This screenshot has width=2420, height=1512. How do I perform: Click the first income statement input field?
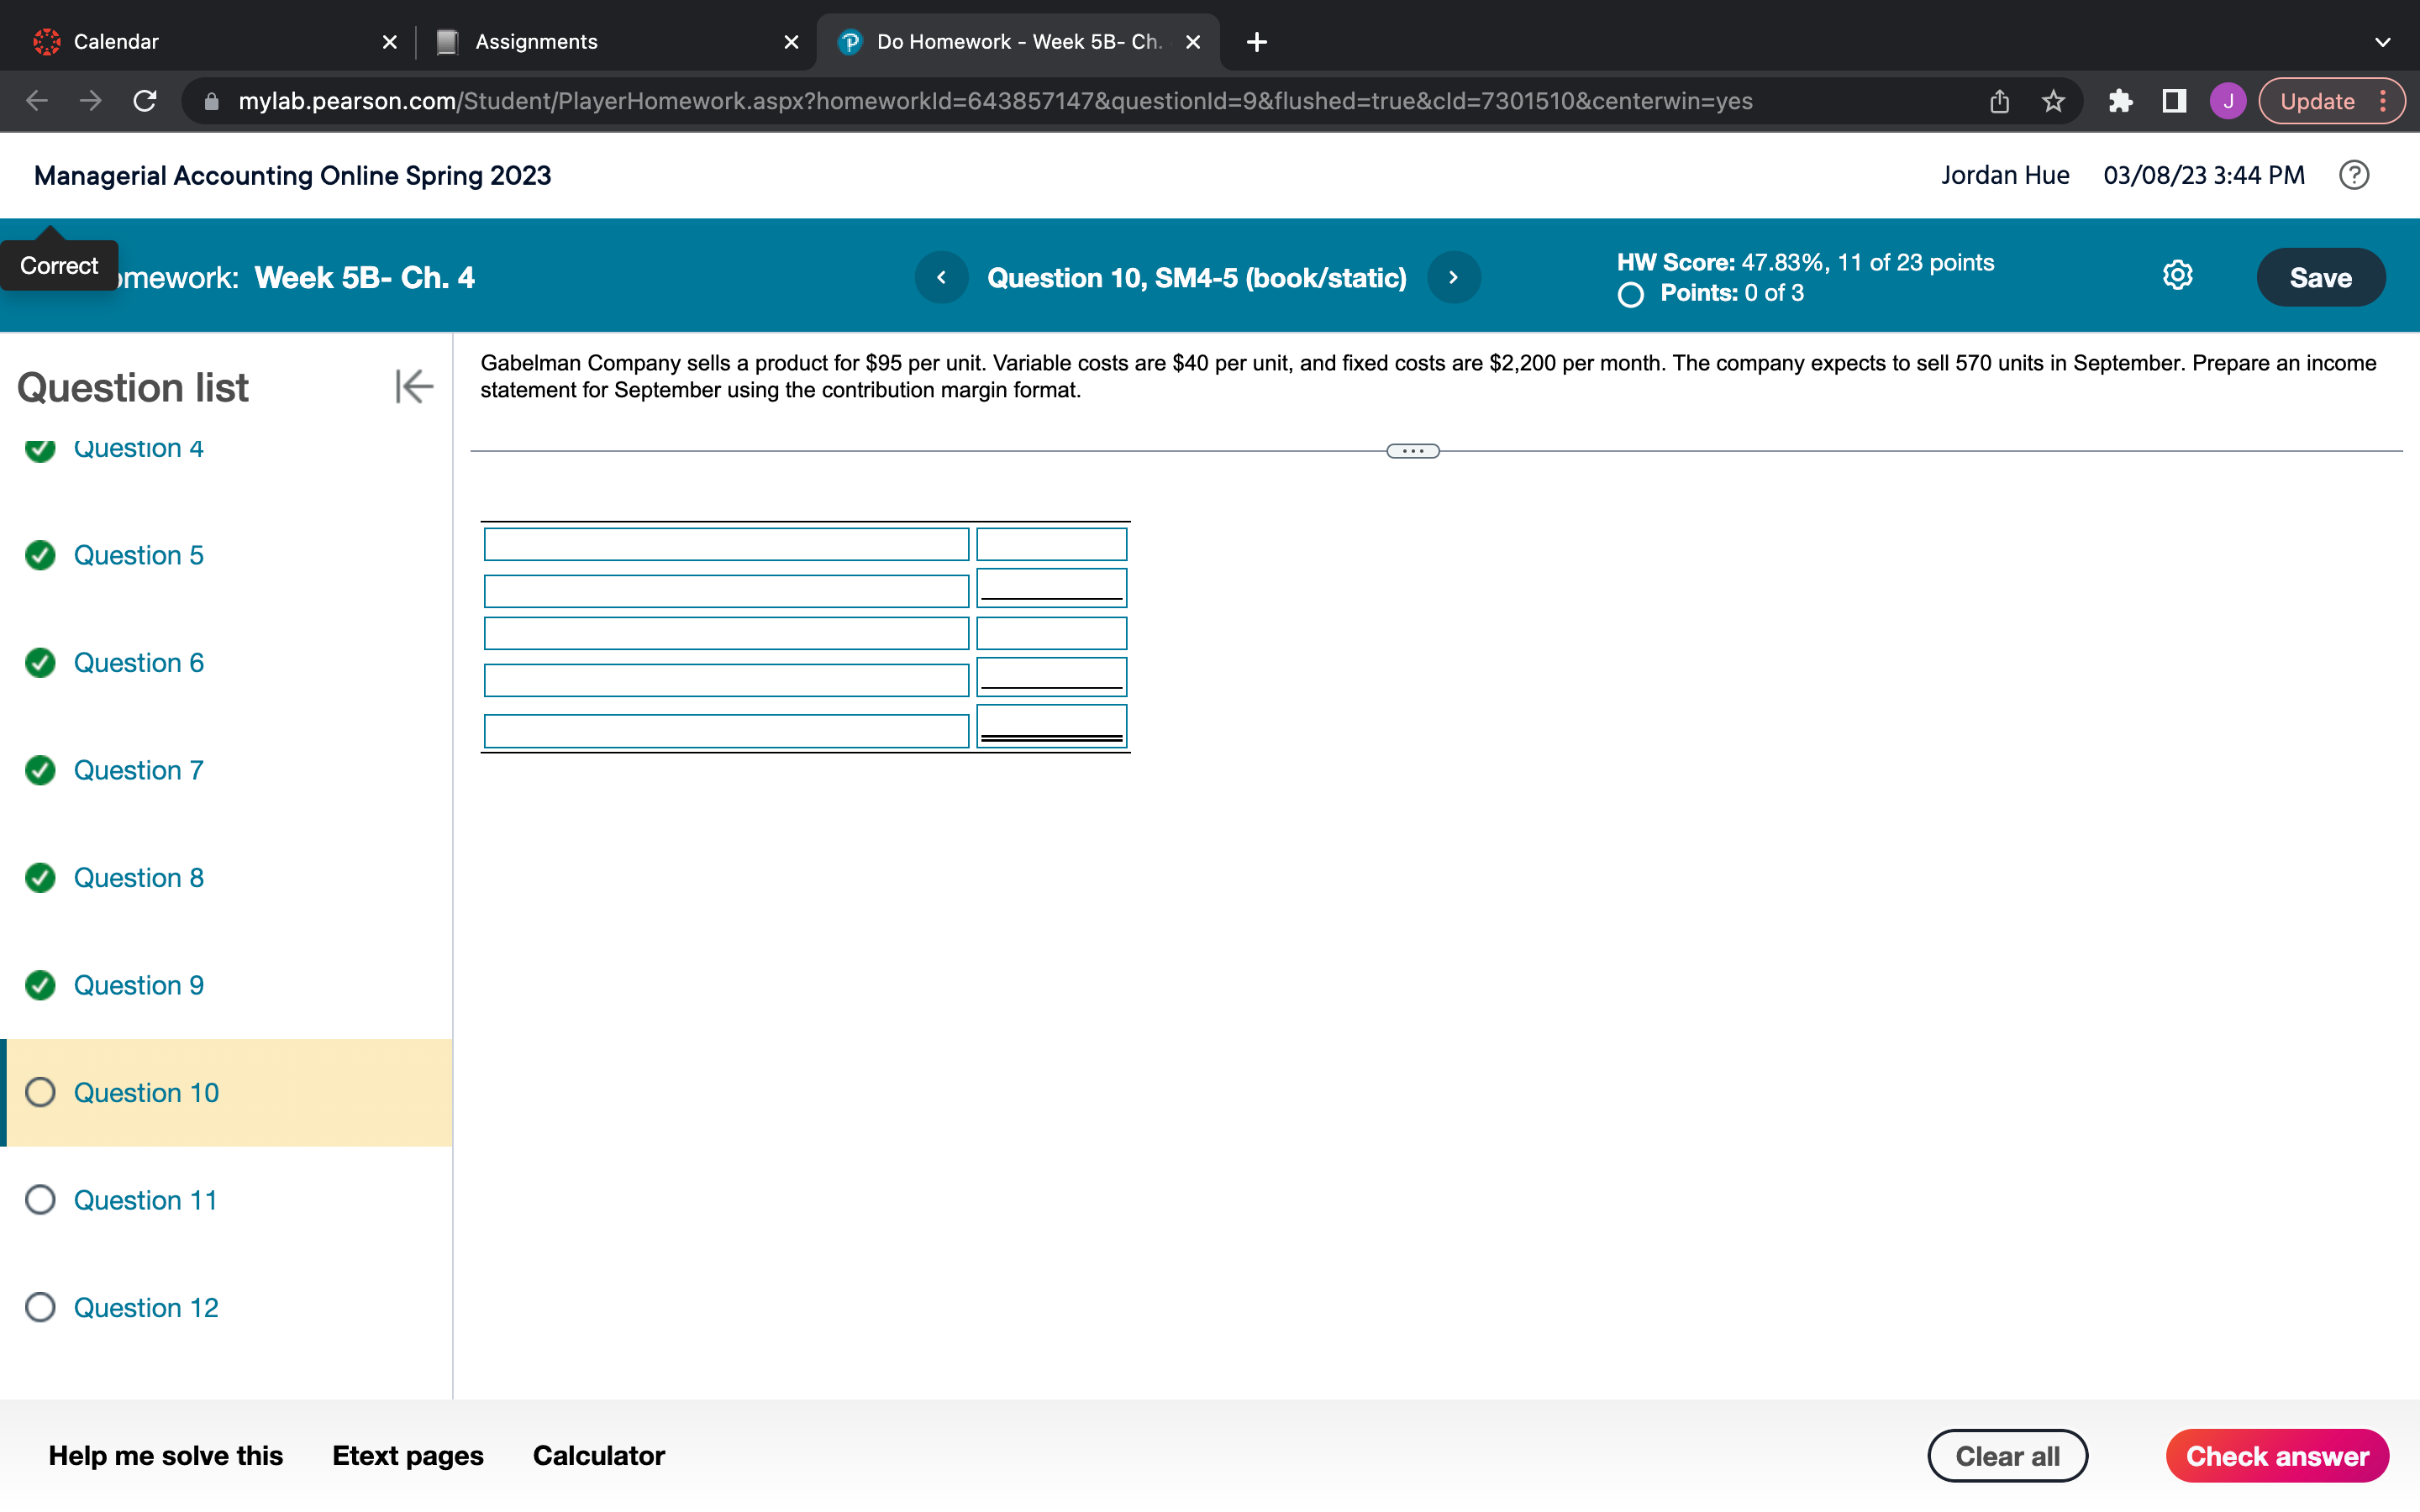tap(727, 544)
